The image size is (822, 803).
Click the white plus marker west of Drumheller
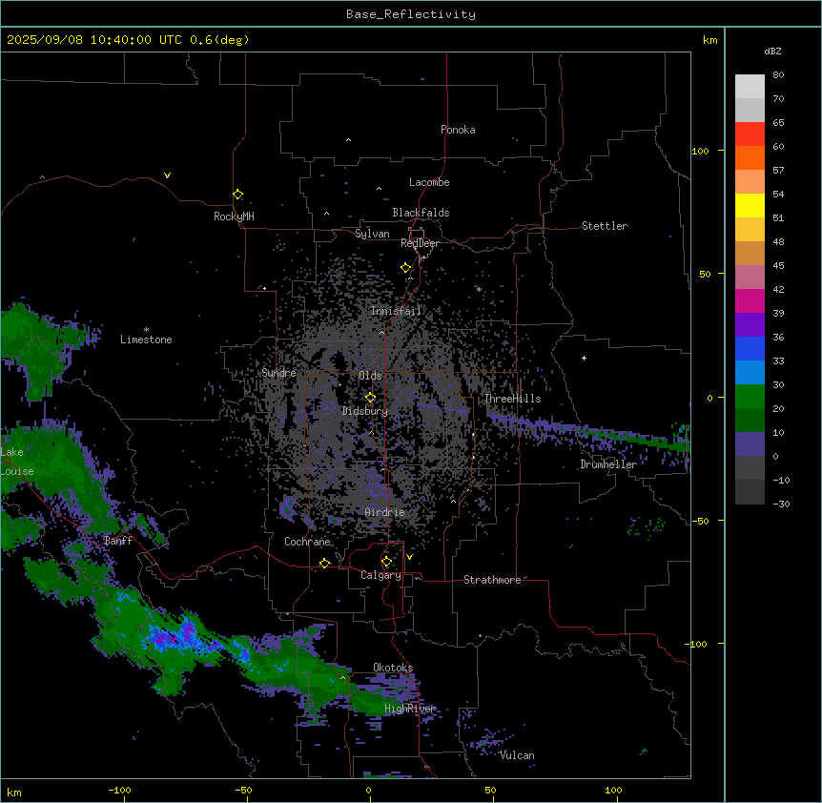584,358
